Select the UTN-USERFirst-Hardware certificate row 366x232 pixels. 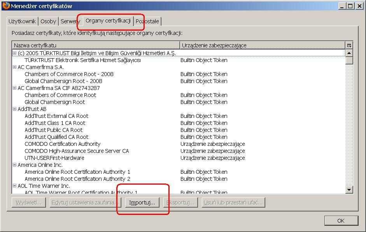(54, 158)
